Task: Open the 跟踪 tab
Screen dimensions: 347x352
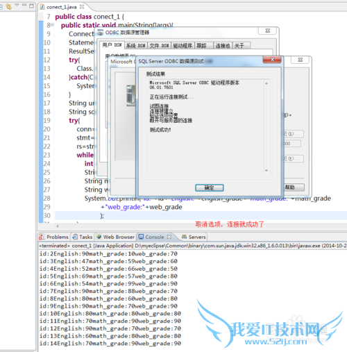Action: [x=204, y=46]
